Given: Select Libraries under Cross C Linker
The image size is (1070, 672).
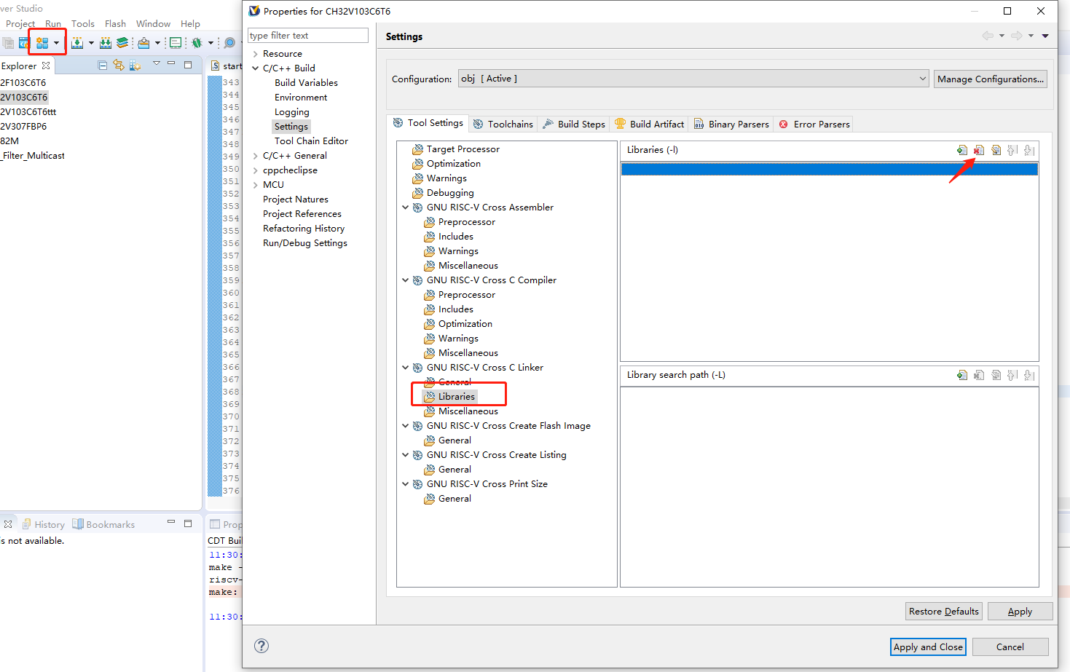Looking at the screenshot, I should click(x=456, y=397).
